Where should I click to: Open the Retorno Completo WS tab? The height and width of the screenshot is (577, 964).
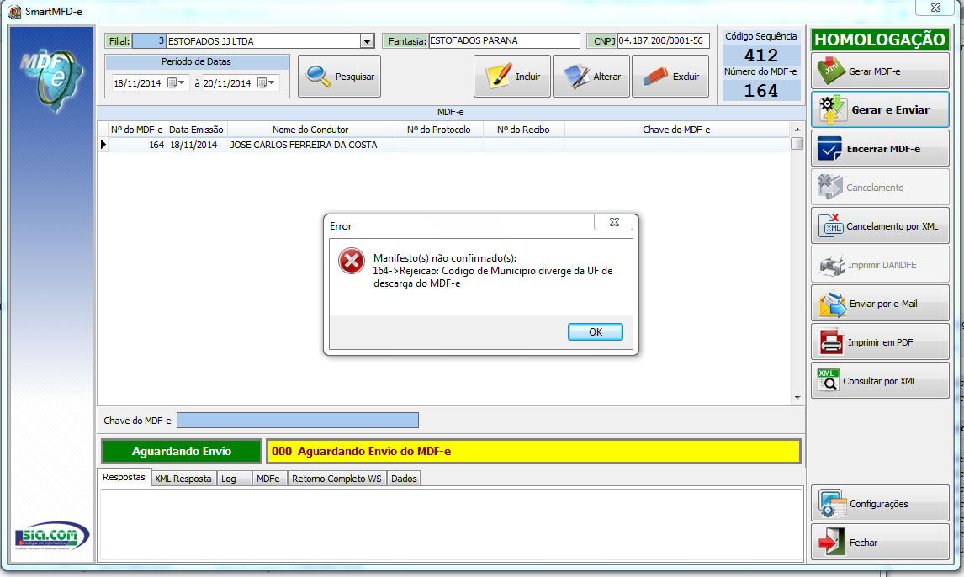click(x=337, y=479)
